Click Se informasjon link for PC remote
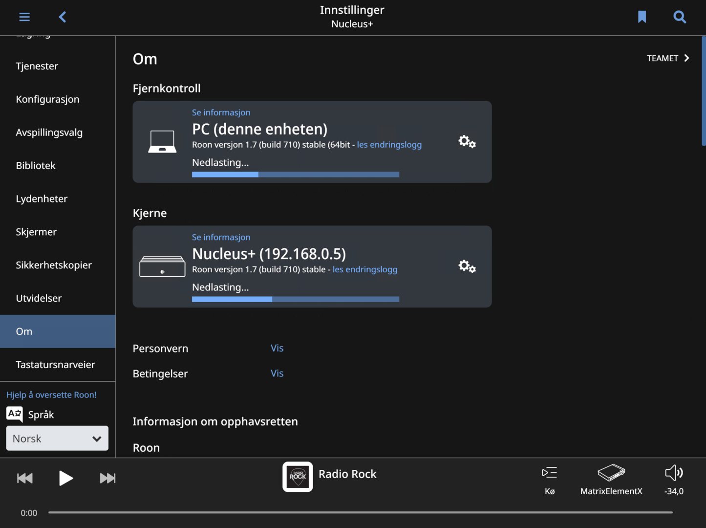706x528 pixels. [221, 112]
